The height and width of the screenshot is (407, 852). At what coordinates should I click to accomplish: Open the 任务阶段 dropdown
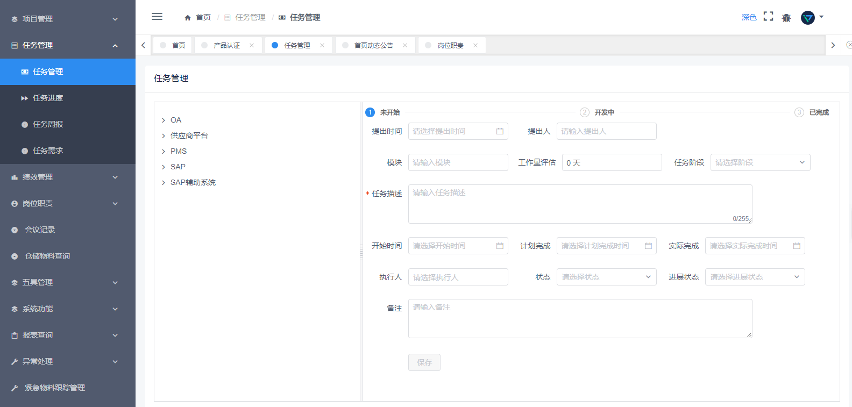coord(761,162)
